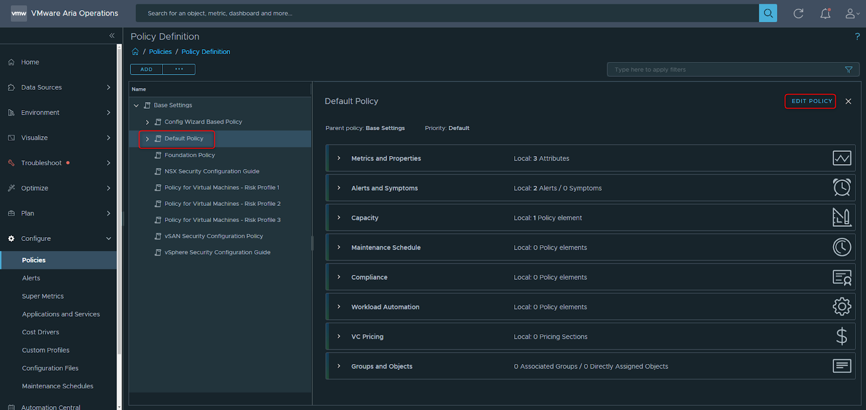Click the help question mark icon
The width and height of the screenshot is (866, 410).
click(x=857, y=36)
